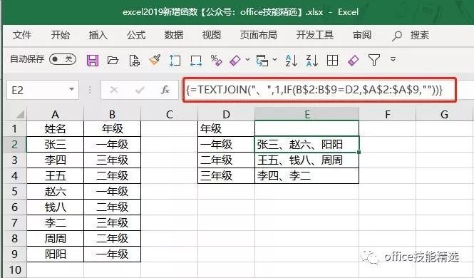The width and height of the screenshot is (474, 278).
Task: Switch to the 插入 tab
Action: [x=98, y=35]
